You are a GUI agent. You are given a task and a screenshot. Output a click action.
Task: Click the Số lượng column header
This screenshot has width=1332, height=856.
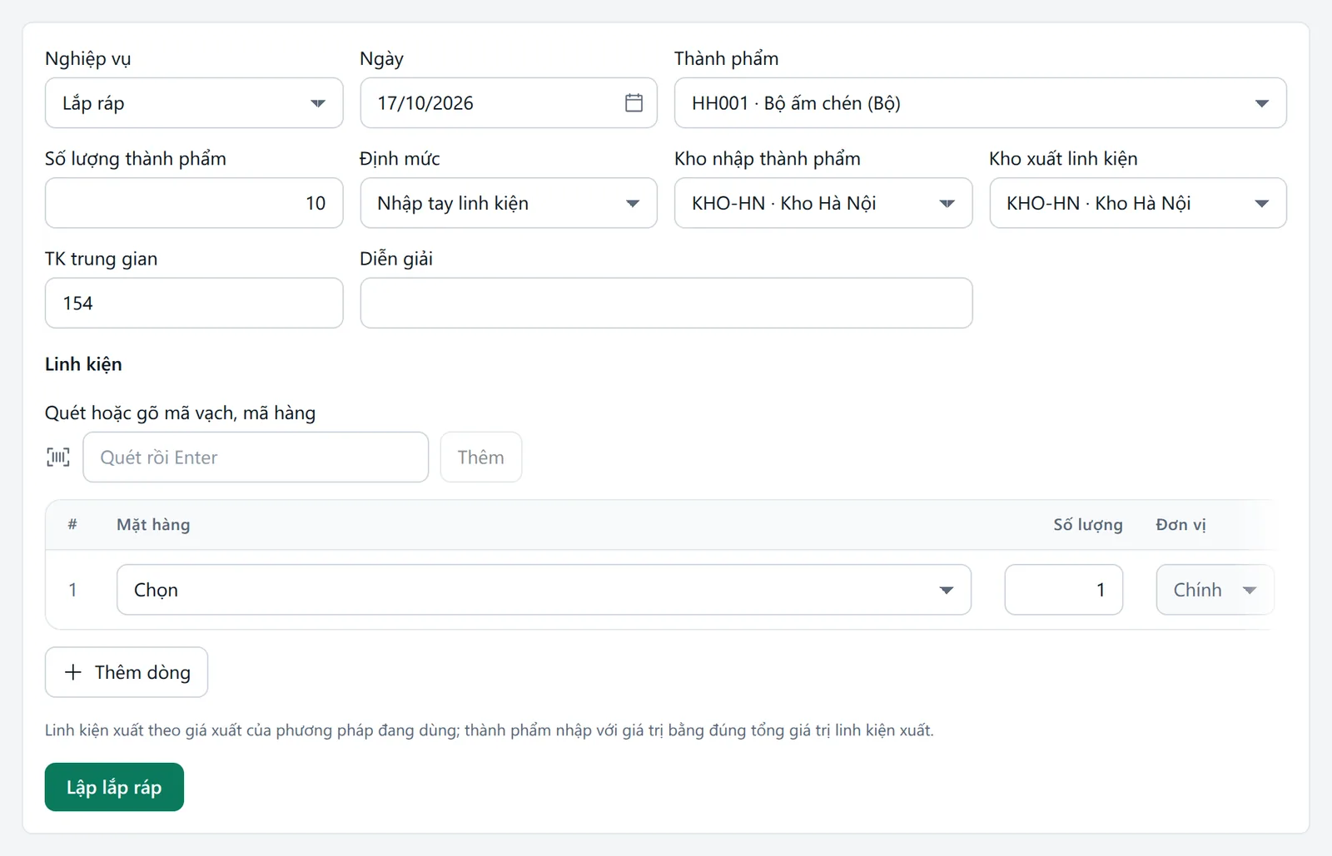(1088, 525)
